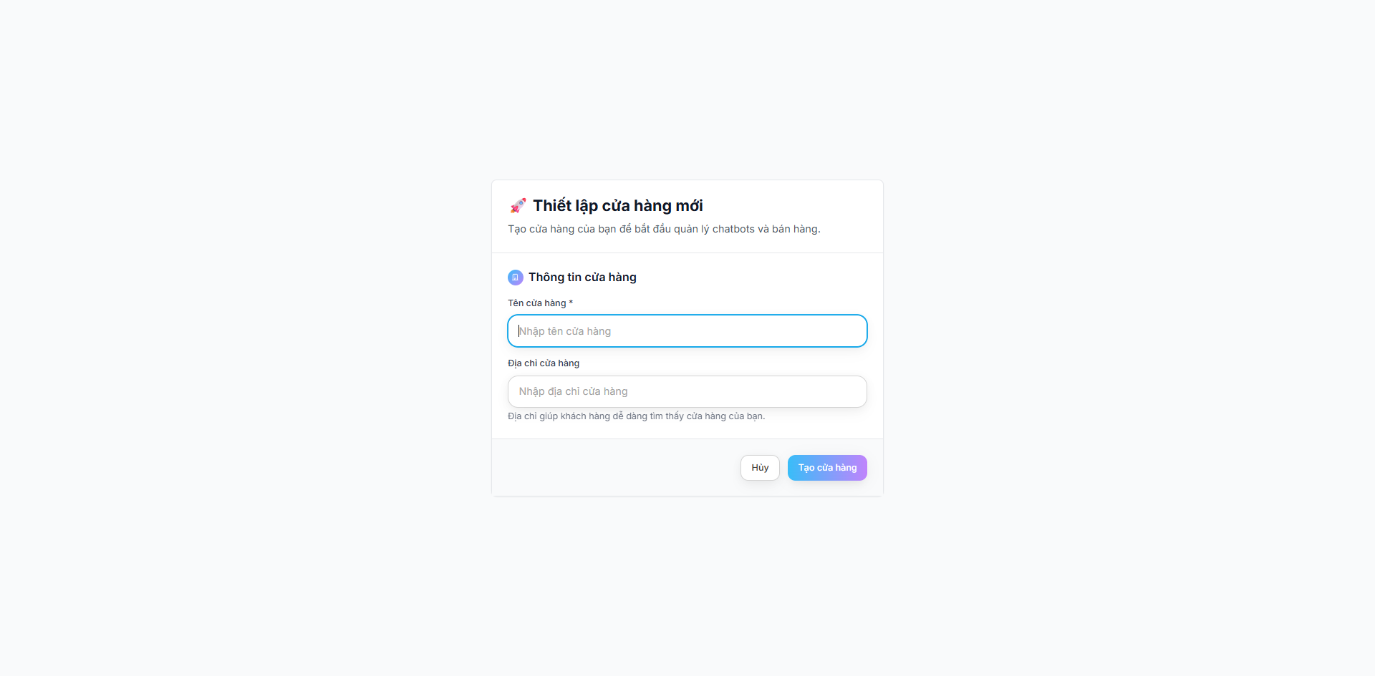This screenshot has width=1375, height=676.
Task: Click the Thiết lập cửa hàng mới heading
Action: (x=617, y=206)
